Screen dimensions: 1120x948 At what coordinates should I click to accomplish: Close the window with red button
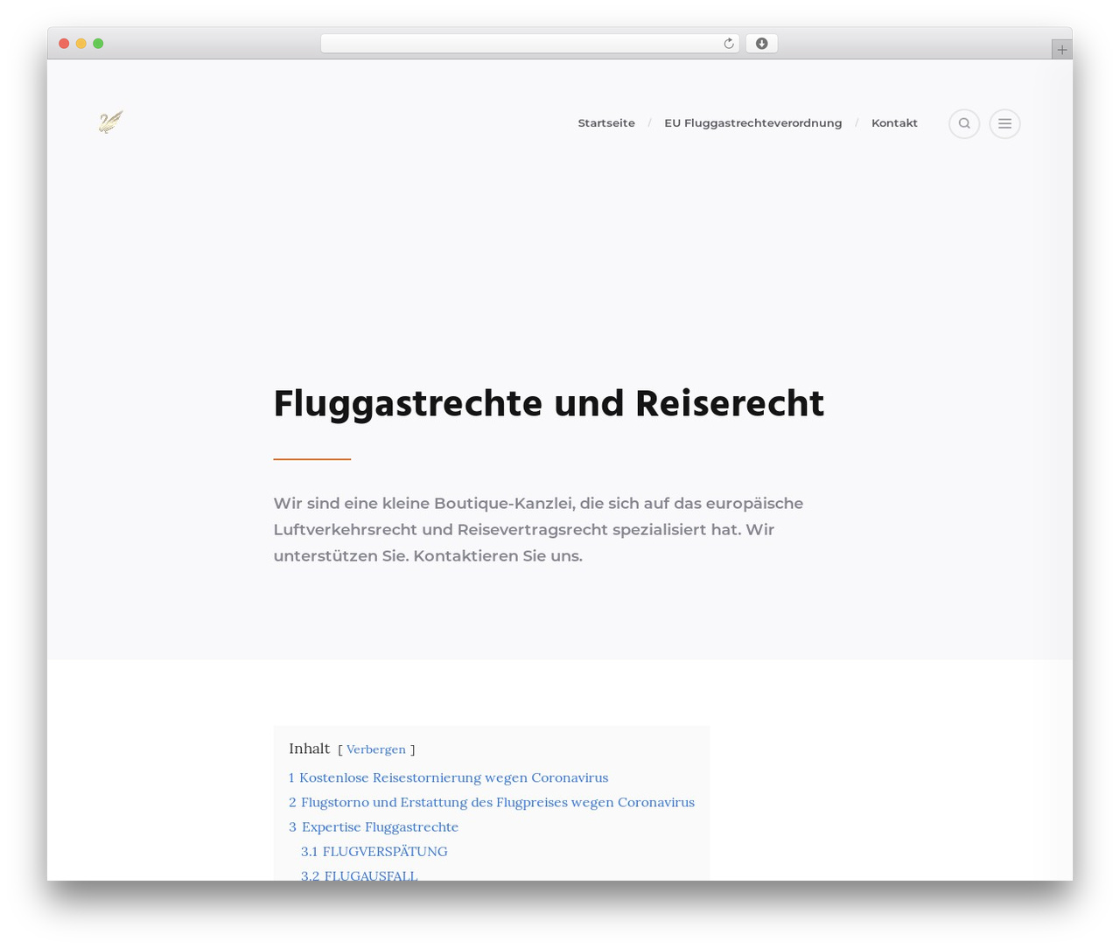pos(64,44)
